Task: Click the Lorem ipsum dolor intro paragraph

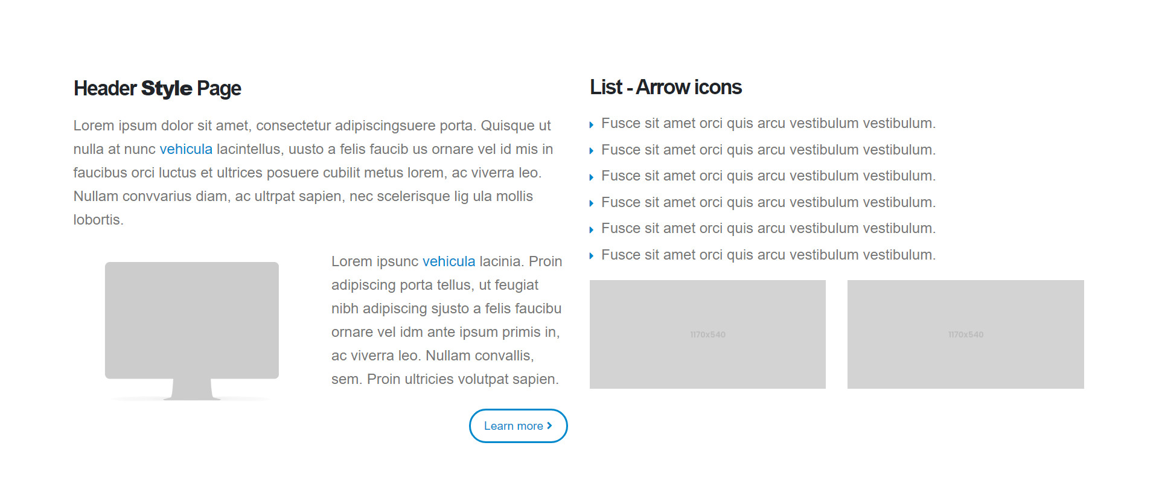Action: pos(313,173)
